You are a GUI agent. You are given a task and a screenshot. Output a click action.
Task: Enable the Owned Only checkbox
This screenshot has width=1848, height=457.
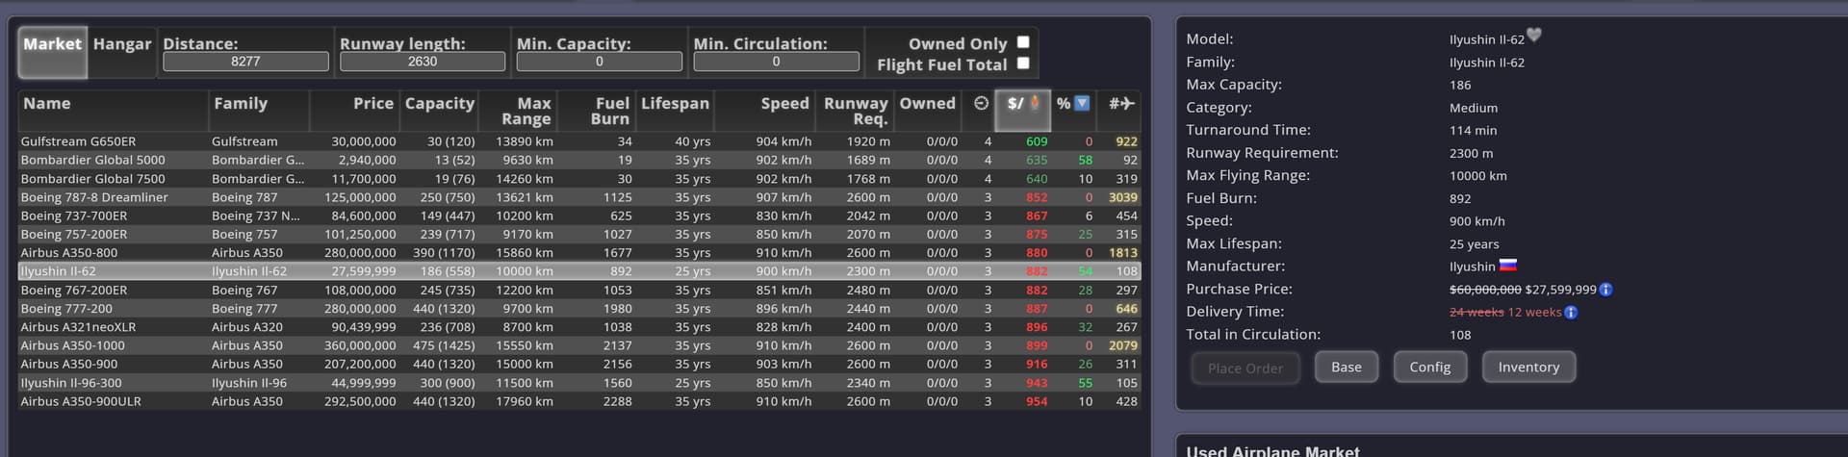(x=1023, y=42)
